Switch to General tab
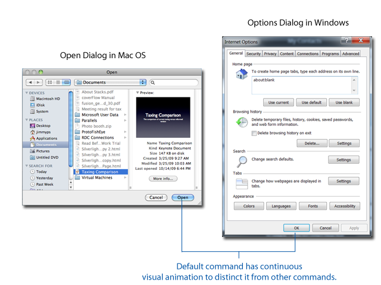The height and width of the screenshot is (285, 381). [236, 53]
